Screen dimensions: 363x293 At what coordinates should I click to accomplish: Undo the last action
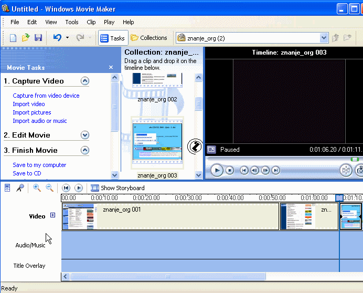pos(57,38)
